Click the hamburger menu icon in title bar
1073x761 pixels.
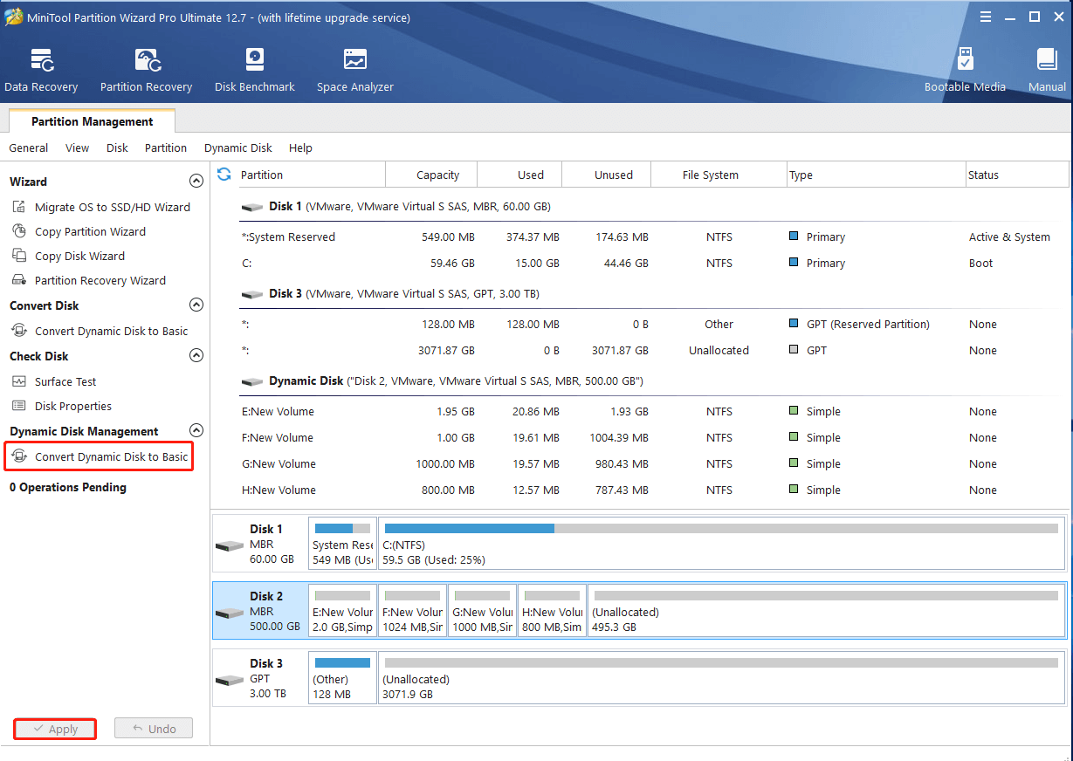(986, 17)
